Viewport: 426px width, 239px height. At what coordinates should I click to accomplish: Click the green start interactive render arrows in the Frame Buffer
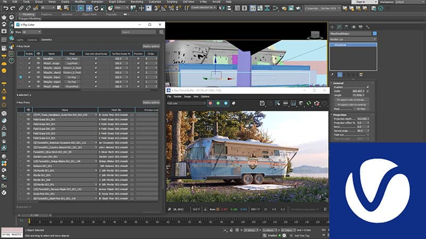pyautogui.click(x=309, y=103)
